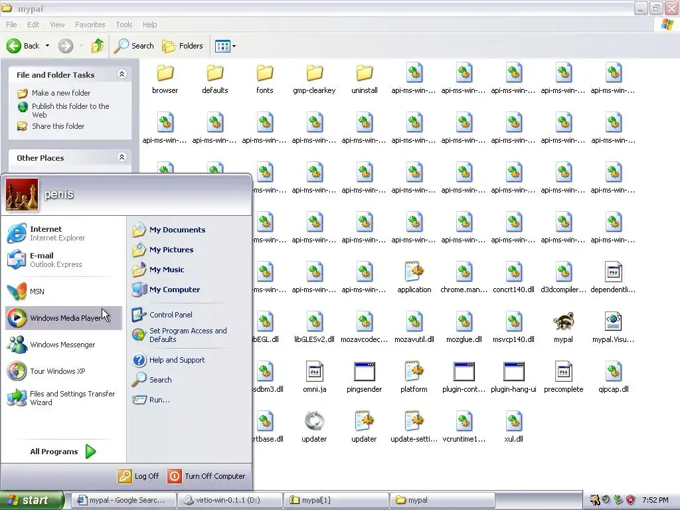Launch Windows Media Player
This screenshot has height=510, width=680.
63,318
